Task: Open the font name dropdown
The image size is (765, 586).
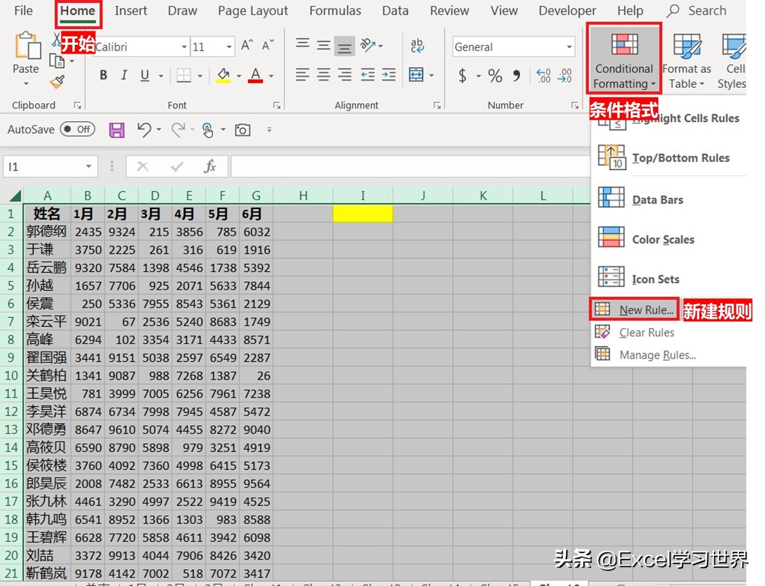Action: (x=184, y=47)
